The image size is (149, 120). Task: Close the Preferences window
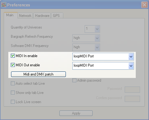[144, 5]
